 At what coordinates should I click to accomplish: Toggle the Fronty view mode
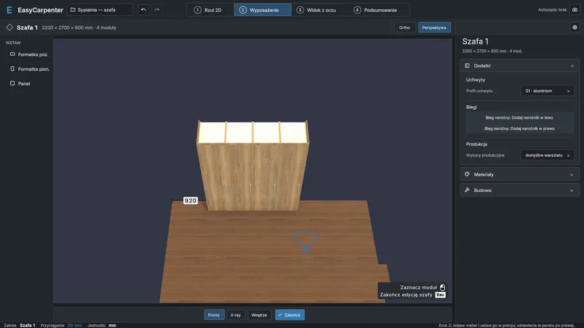click(214, 315)
